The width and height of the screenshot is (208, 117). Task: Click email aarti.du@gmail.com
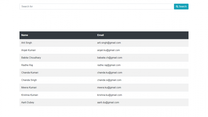pyautogui.click(x=108, y=102)
